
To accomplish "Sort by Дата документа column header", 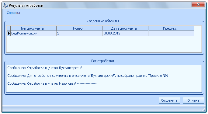I will tap(126, 28).
